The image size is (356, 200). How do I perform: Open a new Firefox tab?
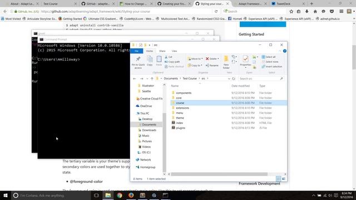tap(311, 4)
